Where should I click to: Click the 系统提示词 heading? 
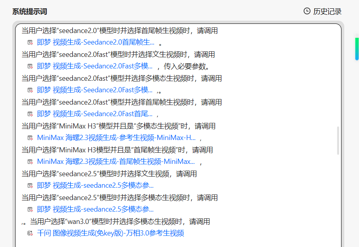29,12
